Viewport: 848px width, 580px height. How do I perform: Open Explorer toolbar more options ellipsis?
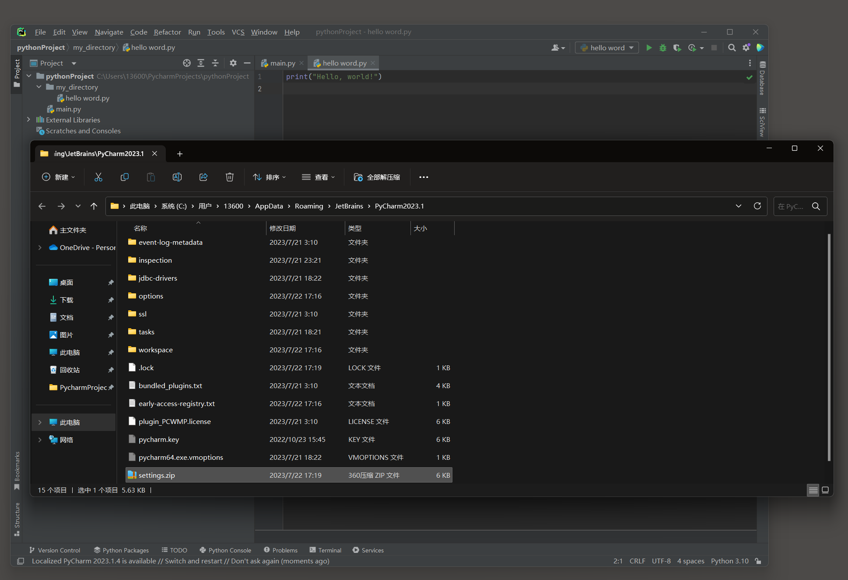tap(424, 177)
